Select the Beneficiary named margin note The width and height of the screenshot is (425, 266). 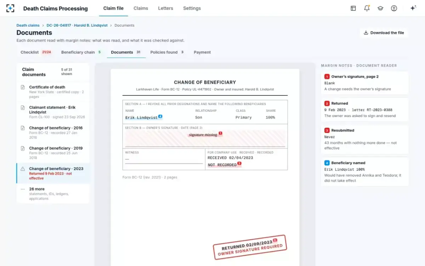[364, 172]
